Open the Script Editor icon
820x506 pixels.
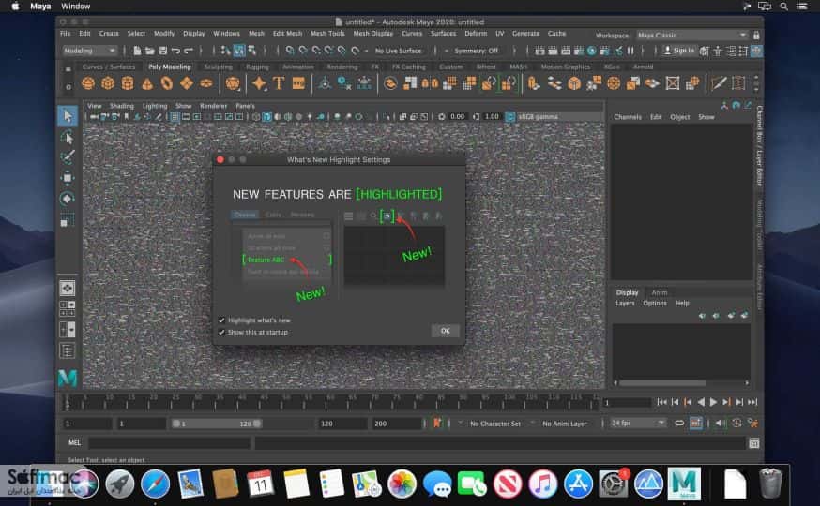click(x=753, y=443)
